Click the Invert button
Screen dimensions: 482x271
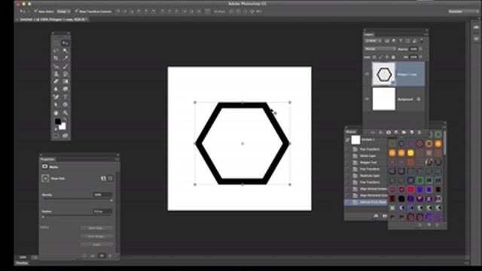click(x=96, y=245)
